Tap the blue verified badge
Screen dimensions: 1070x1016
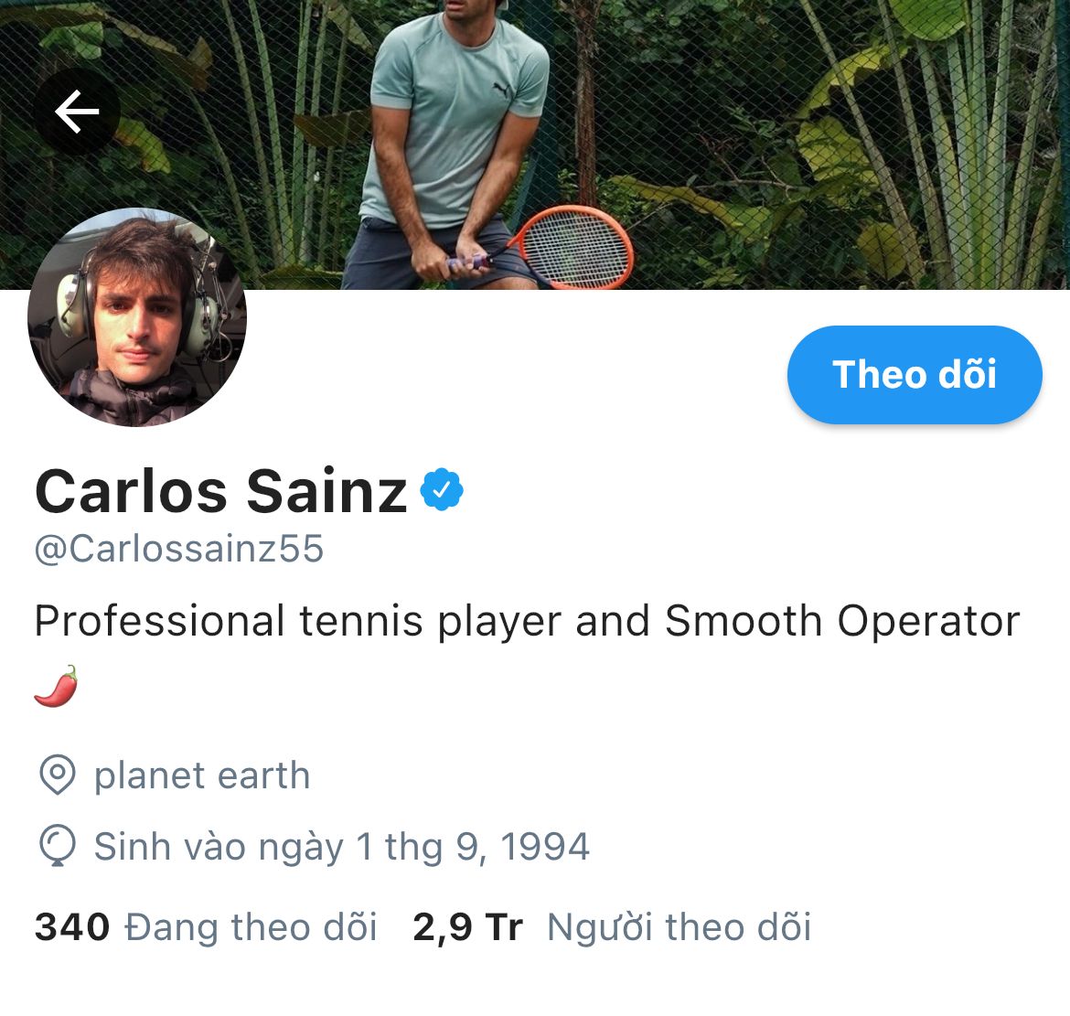(442, 489)
